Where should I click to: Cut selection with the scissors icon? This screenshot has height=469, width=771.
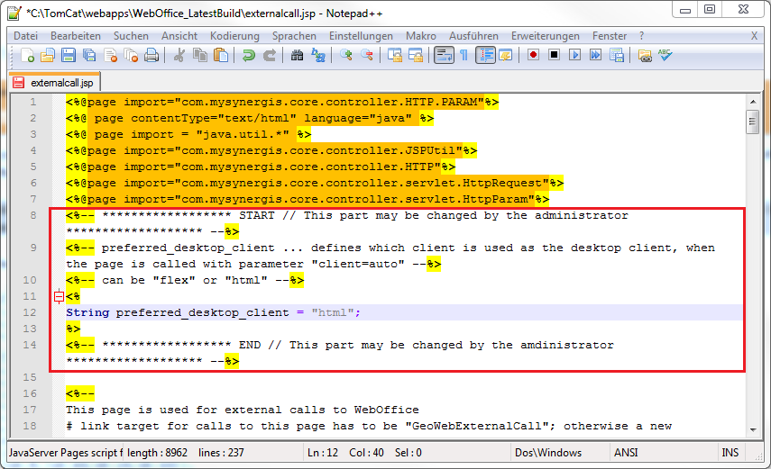pyautogui.click(x=179, y=56)
